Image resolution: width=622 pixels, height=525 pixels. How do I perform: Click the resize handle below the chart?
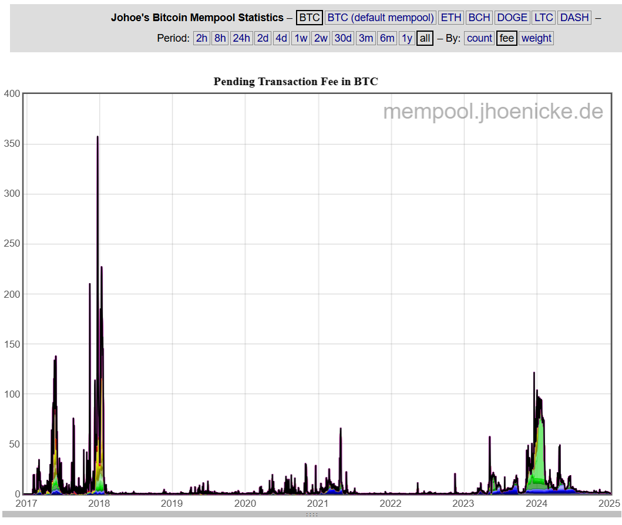311,514
